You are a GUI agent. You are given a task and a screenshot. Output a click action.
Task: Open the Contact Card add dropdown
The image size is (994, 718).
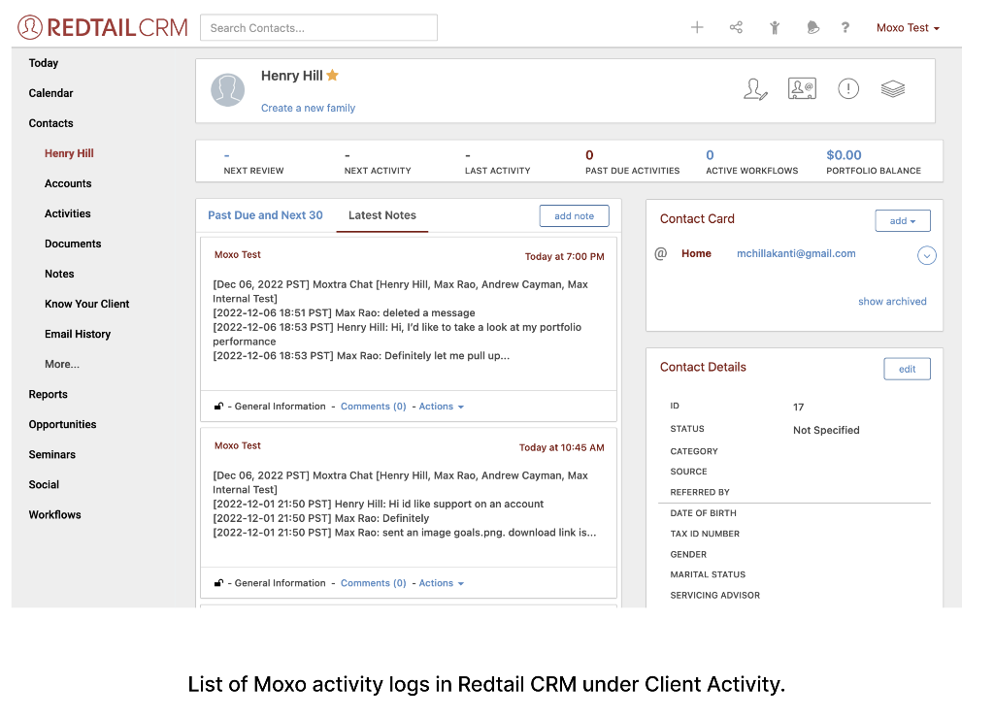pos(903,220)
